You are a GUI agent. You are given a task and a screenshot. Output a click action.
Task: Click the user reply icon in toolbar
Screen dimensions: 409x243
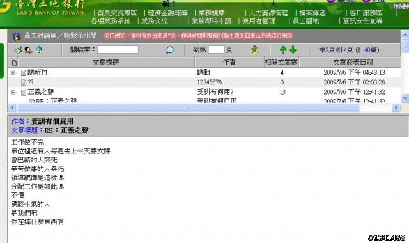click(28, 50)
